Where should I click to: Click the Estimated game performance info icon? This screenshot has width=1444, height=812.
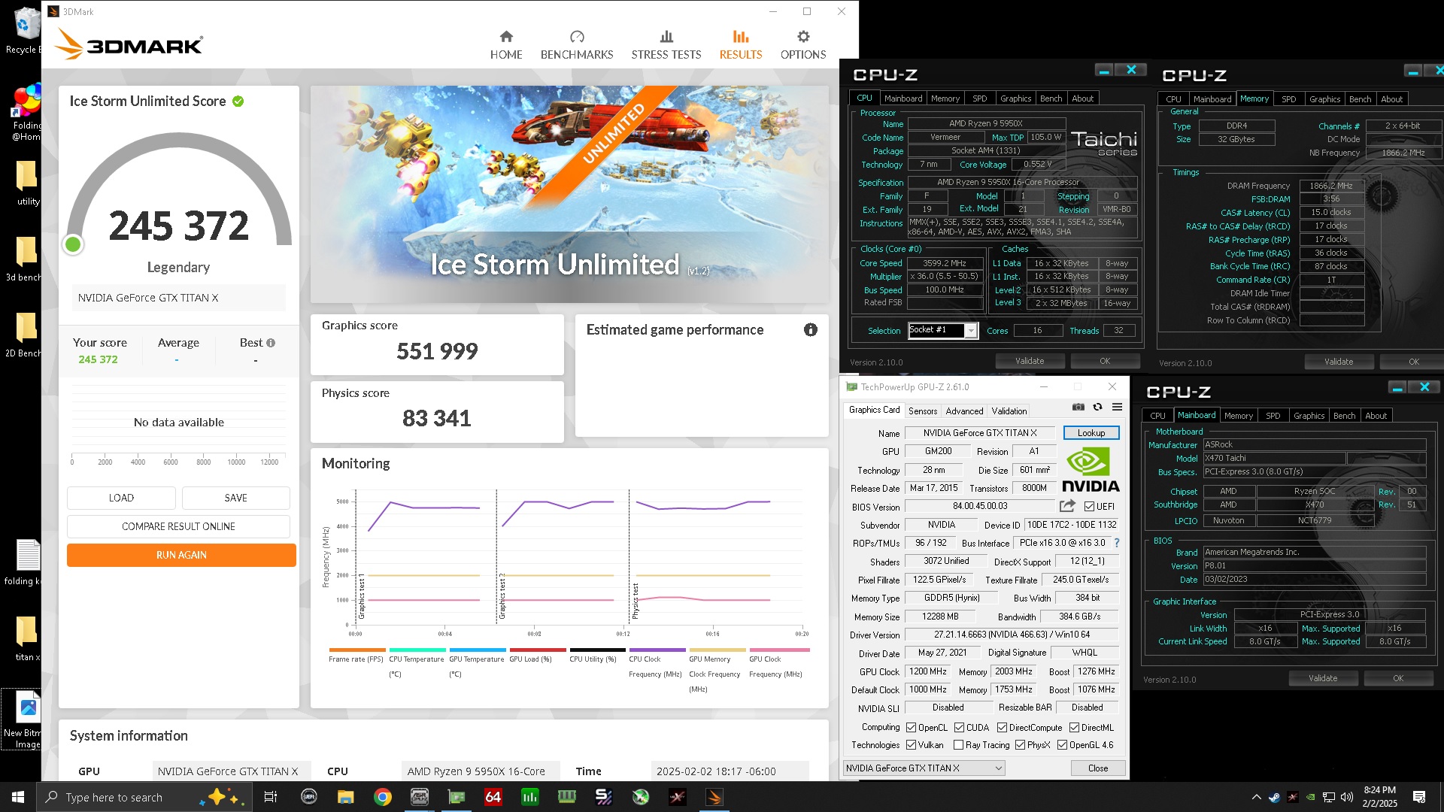coord(811,330)
